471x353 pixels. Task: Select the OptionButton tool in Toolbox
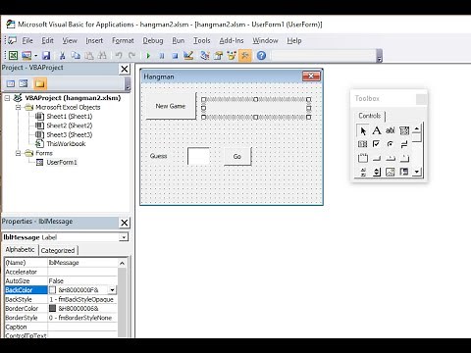click(391, 144)
